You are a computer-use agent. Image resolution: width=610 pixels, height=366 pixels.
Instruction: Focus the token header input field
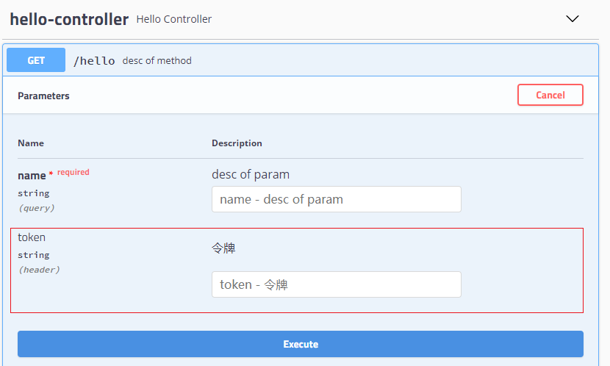pos(336,284)
